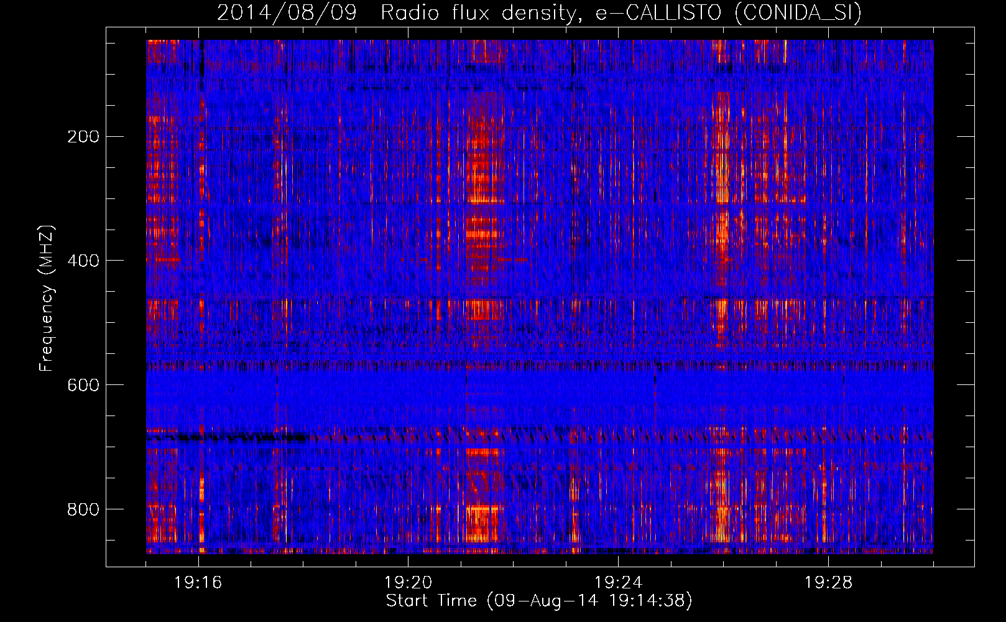Click the "Frequency (MHZ)" axis label
Viewport: 1006px width, 622px height.
pyautogui.click(x=47, y=299)
